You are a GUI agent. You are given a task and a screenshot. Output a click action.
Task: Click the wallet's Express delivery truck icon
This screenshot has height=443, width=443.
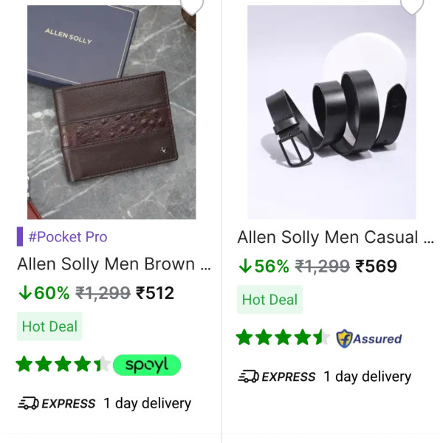pyautogui.click(x=28, y=403)
